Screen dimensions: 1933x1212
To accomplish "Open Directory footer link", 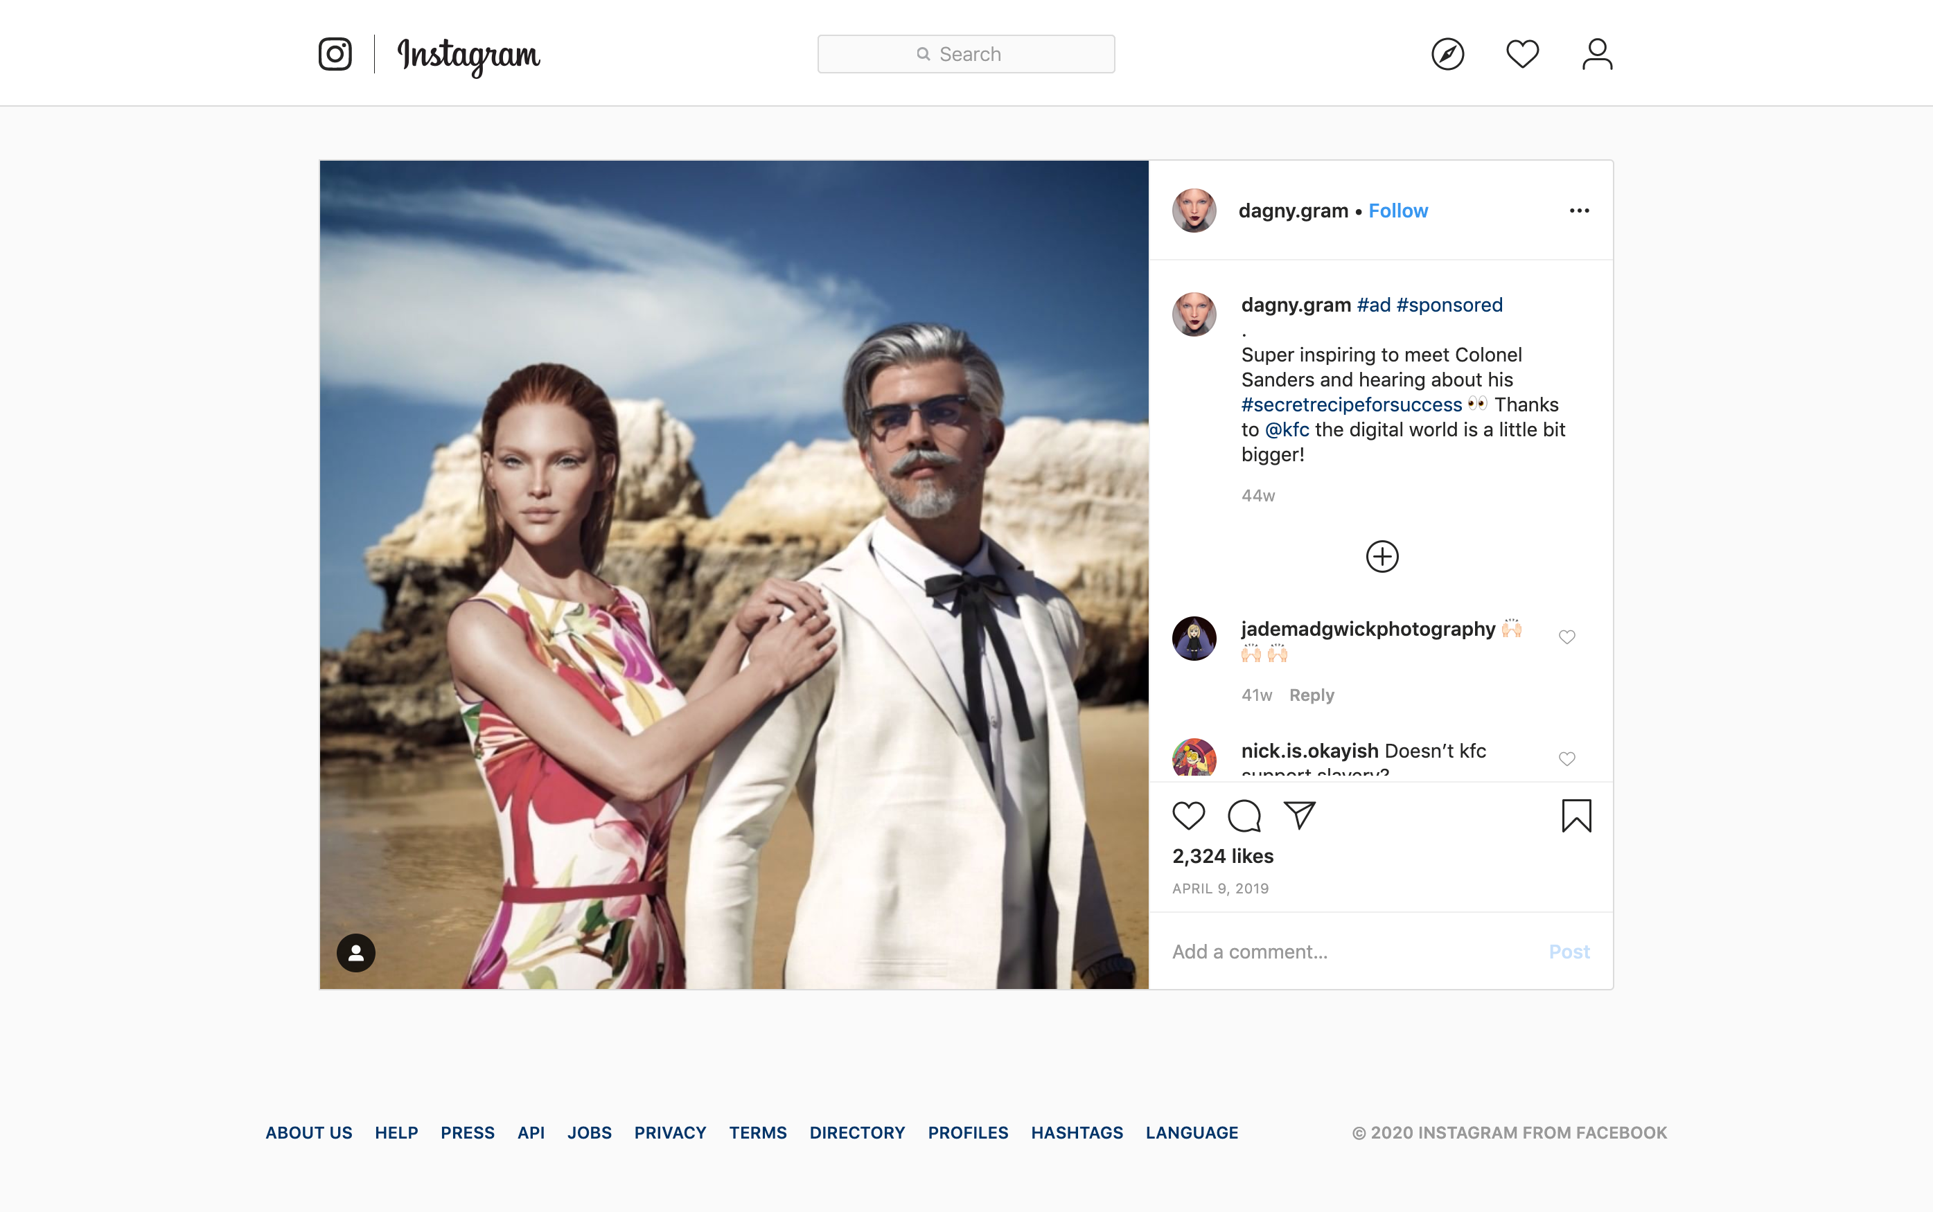I will (857, 1132).
